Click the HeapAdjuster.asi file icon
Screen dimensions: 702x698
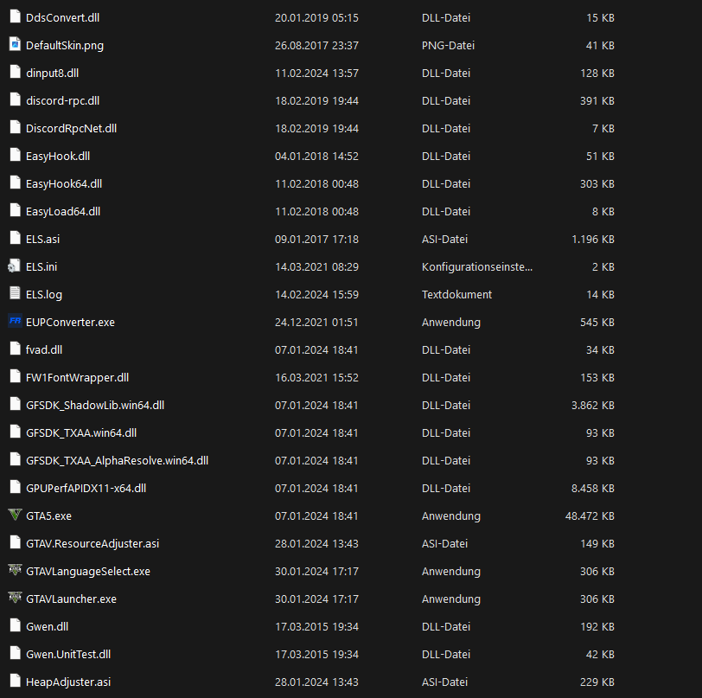(15, 682)
